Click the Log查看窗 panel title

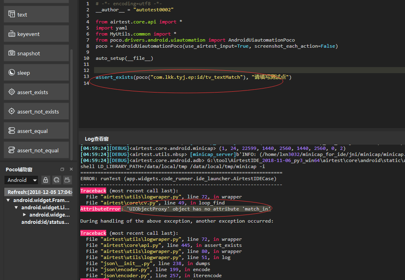coord(97,139)
